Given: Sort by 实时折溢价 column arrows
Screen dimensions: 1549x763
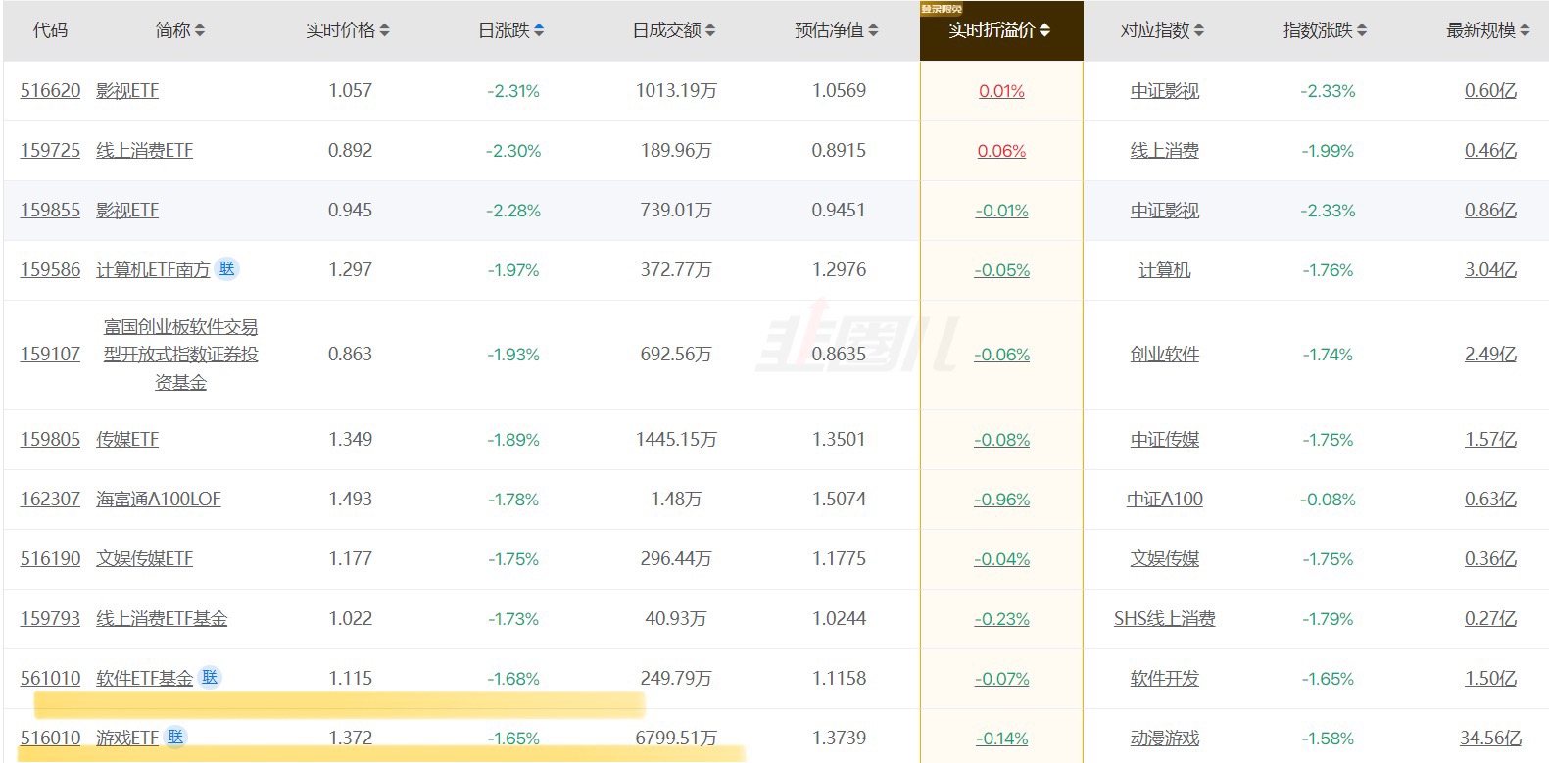Looking at the screenshot, I should 1044,30.
